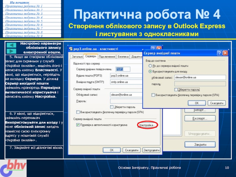The height and width of the screenshot is (177, 236).
Task: Toggle SPA checkbox in properties window
Action: (78, 112)
